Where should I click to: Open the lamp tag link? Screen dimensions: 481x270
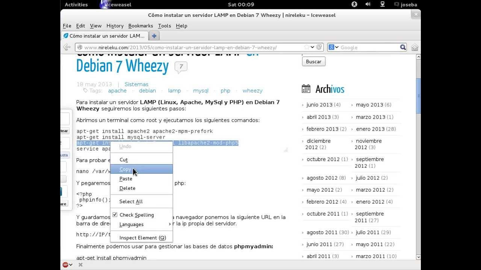click(x=174, y=91)
